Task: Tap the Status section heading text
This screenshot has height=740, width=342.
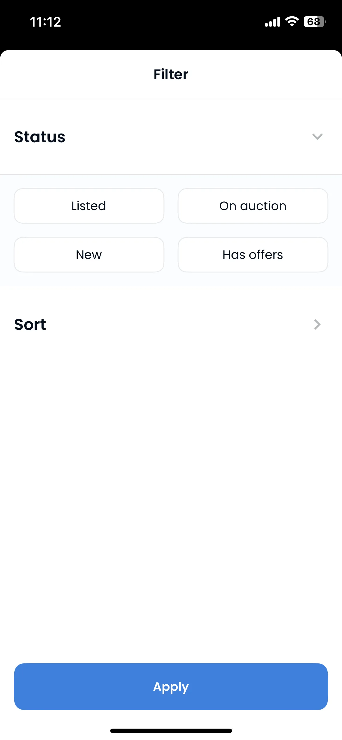Action: (40, 137)
